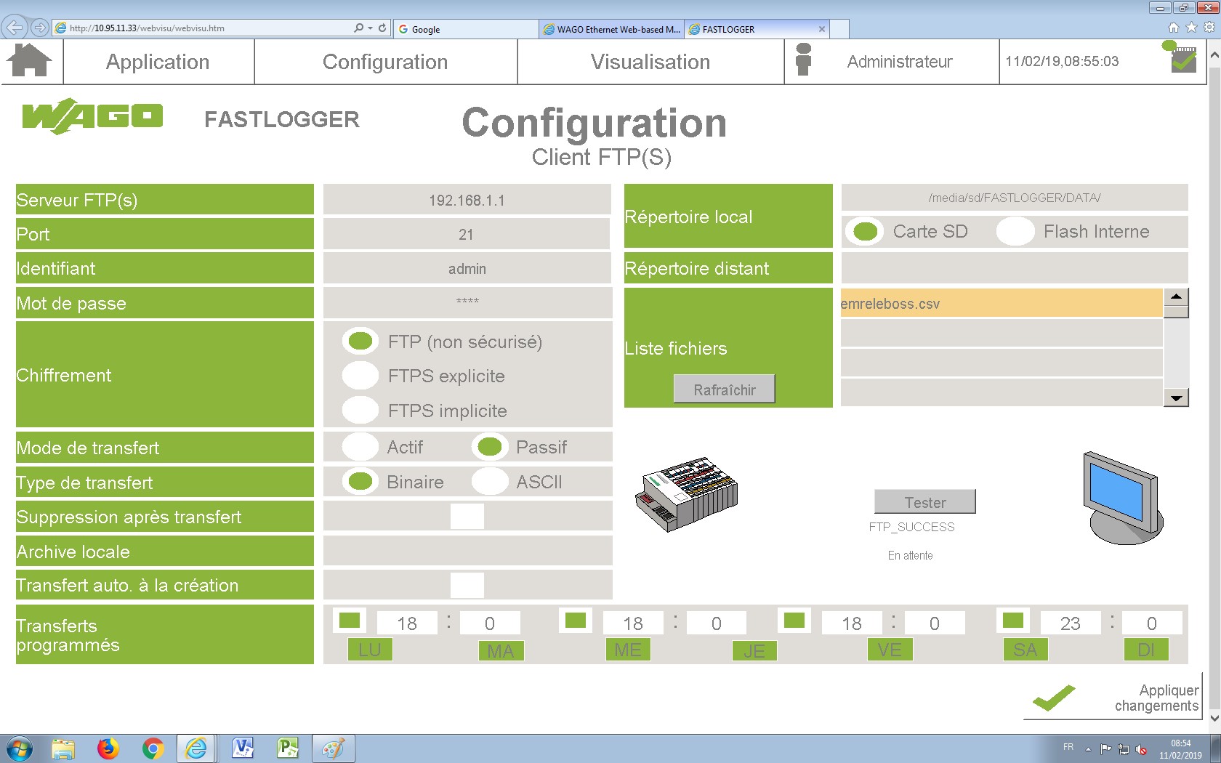The width and height of the screenshot is (1221, 763).
Task: Open browser Tools gear icon
Action: (1209, 28)
